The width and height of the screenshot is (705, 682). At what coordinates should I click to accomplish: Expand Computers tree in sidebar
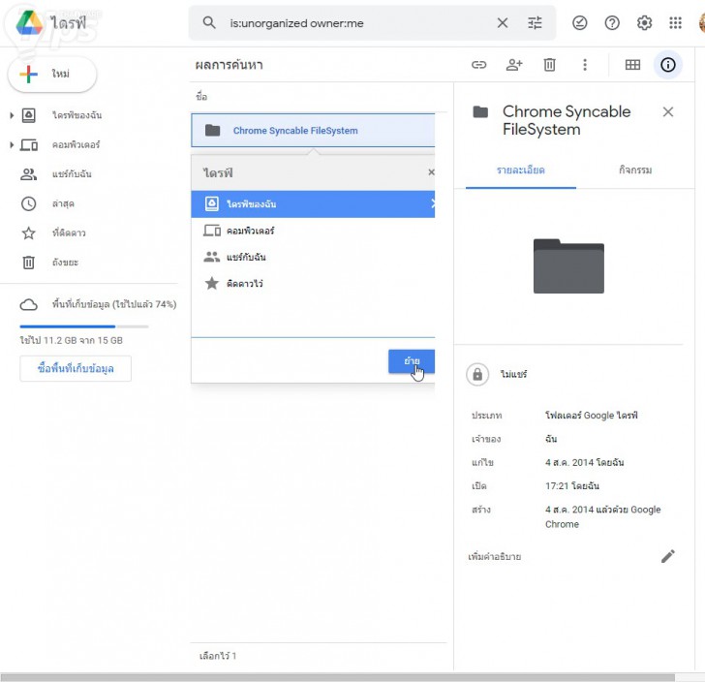pyautogui.click(x=12, y=145)
